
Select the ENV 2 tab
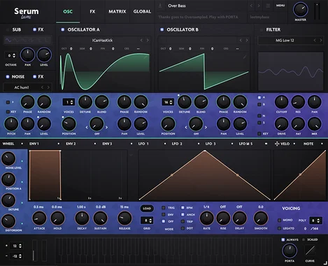(x=71, y=143)
